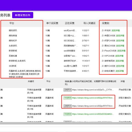Click the 1/332个 imported keyword count

point(86,31)
